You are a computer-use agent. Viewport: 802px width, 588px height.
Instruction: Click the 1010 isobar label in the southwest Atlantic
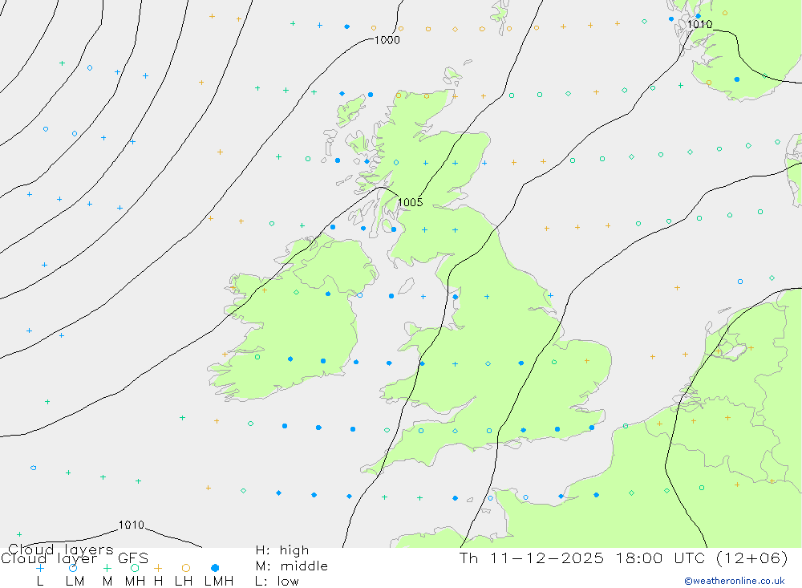point(132,525)
